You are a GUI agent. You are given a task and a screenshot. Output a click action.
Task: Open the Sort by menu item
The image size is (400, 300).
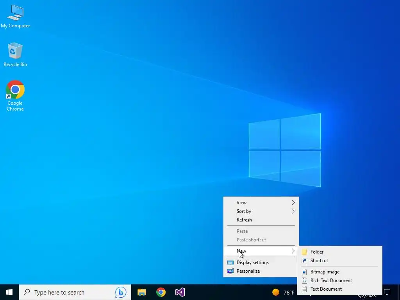coord(261,211)
